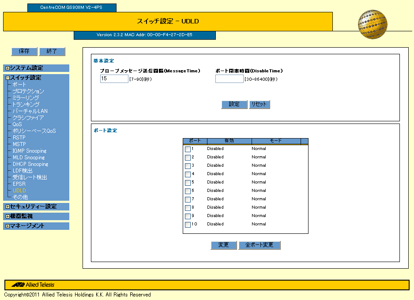Click the 全ポート変更 button
Screen dimensions: 414x300
point(259,245)
